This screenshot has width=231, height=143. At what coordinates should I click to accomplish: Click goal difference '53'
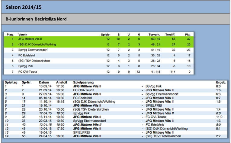coord(174,39)
